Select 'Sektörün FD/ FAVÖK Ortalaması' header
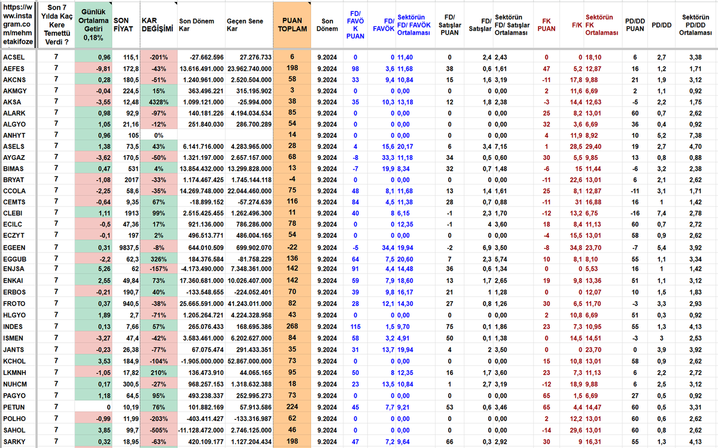This screenshot has width=718, height=448. click(x=415, y=24)
